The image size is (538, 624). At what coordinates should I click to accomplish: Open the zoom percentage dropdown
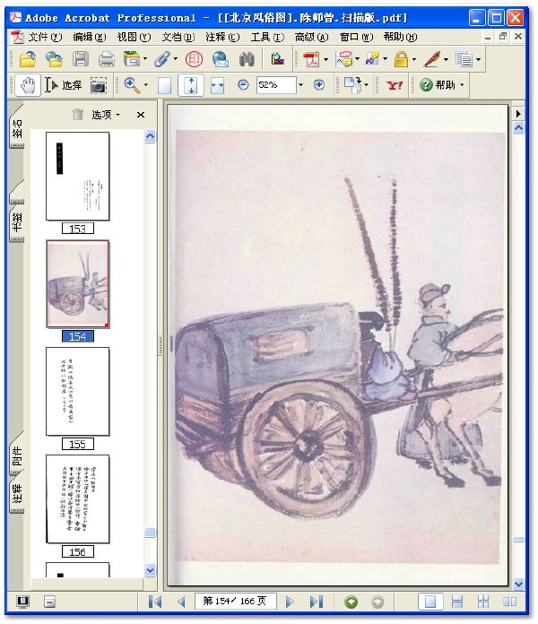301,85
